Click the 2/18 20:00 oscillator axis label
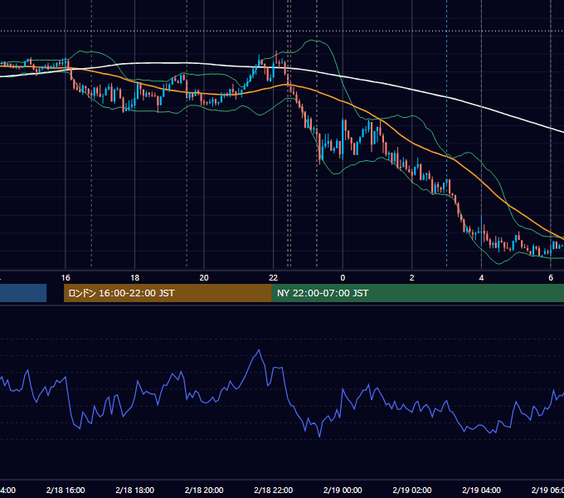Screen dimensions: 564x498 pos(204,490)
